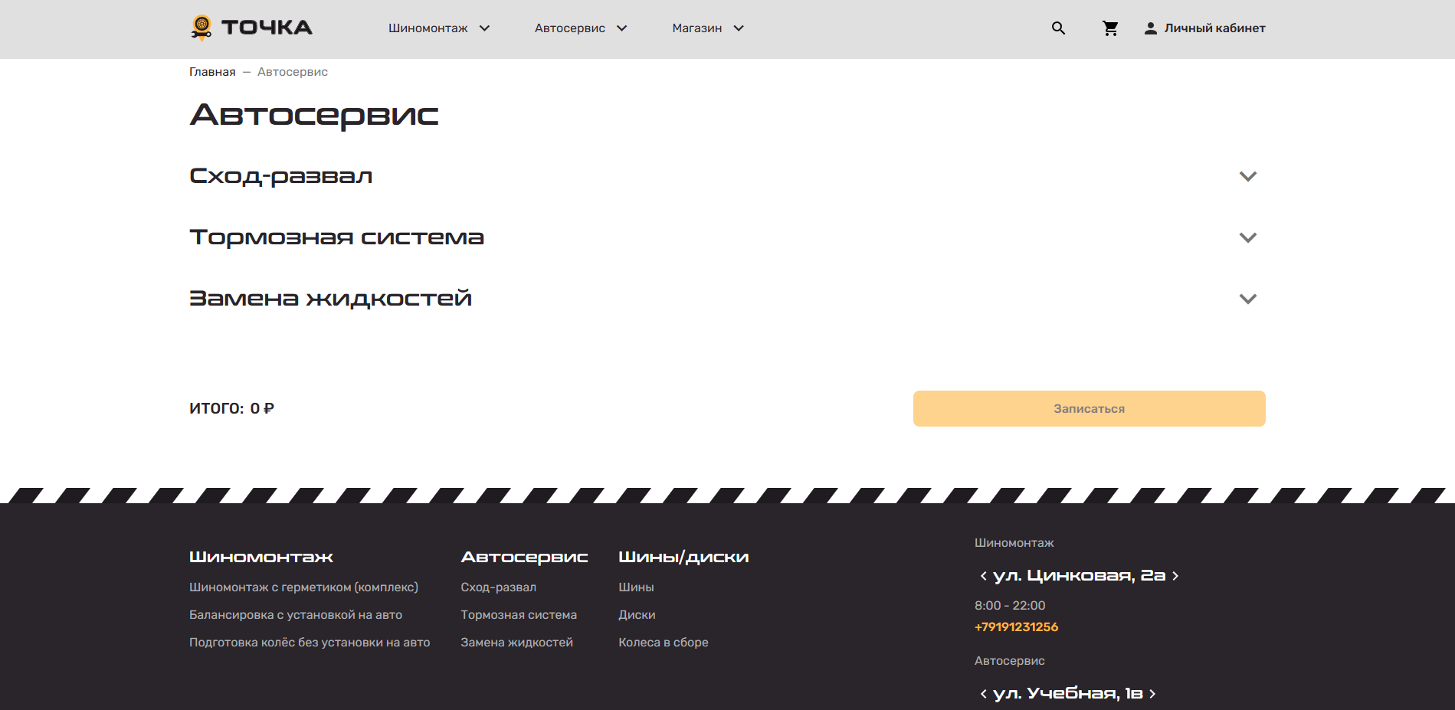The image size is (1455, 710).
Task: Expand the Замена жидкостей section
Action: pyautogui.click(x=1247, y=299)
